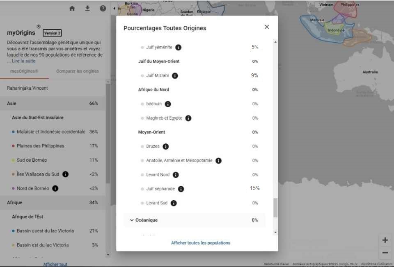Collapse the Océanique section chevron
The height and width of the screenshot is (267, 394).
(132, 220)
